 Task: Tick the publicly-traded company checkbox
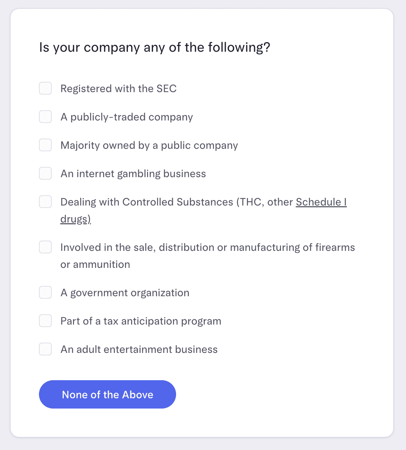[x=45, y=117]
